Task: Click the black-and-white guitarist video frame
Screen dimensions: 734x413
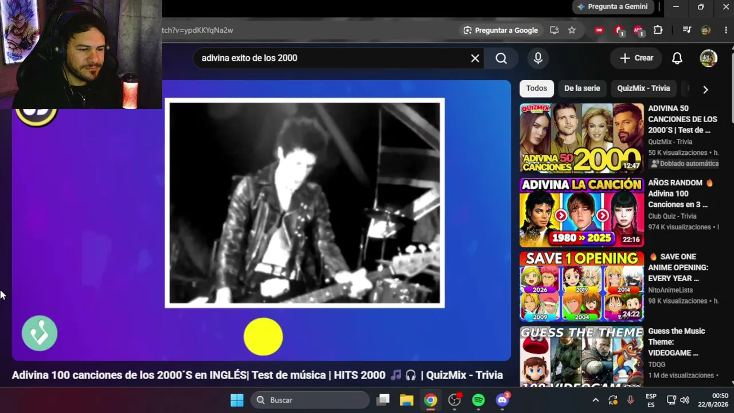Action: click(x=304, y=203)
